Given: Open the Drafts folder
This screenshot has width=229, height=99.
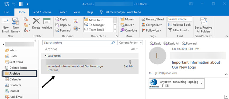Looking at the screenshot, I should tap(11, 56).
